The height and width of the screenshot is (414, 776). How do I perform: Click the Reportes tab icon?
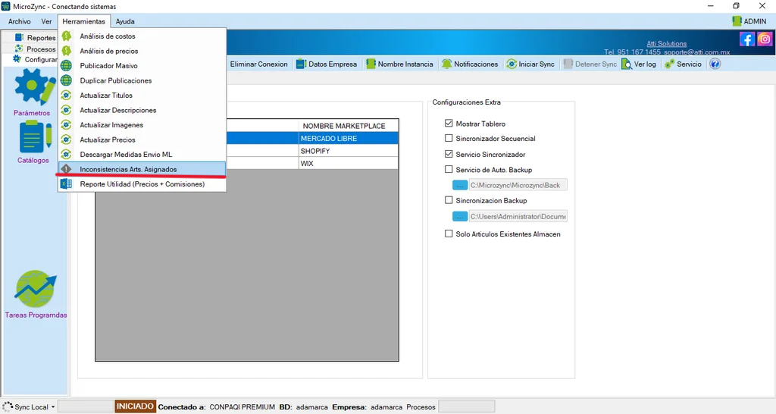pyautogui.click(x=19, y=38)
